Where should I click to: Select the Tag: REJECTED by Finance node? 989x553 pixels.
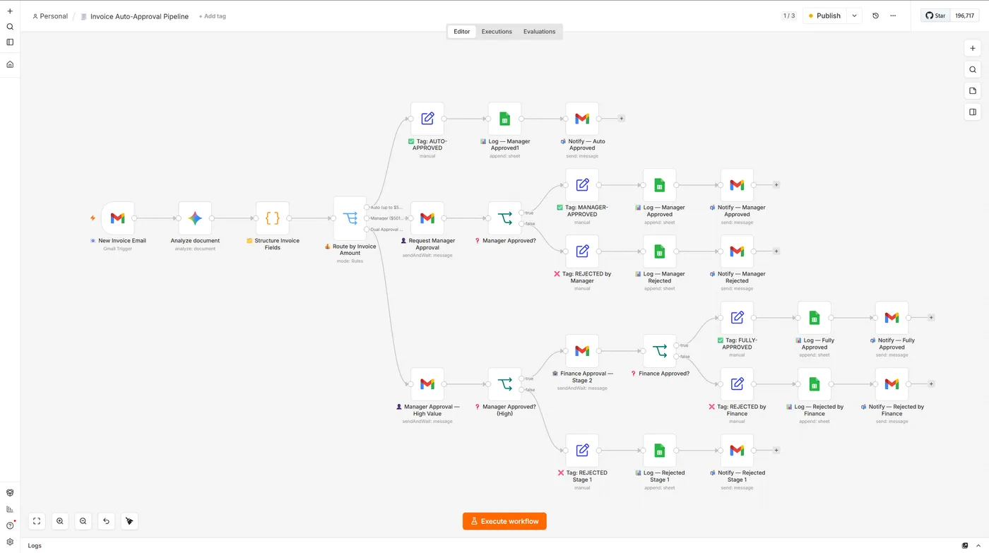tap(737, 384)
